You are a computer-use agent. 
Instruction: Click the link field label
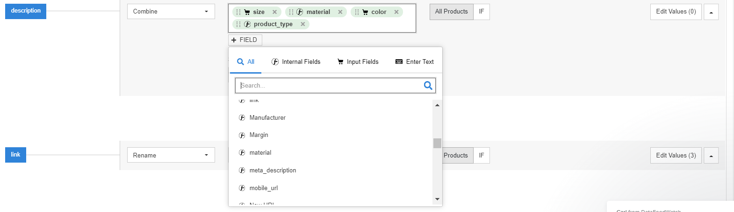click(x=15, y=155)
